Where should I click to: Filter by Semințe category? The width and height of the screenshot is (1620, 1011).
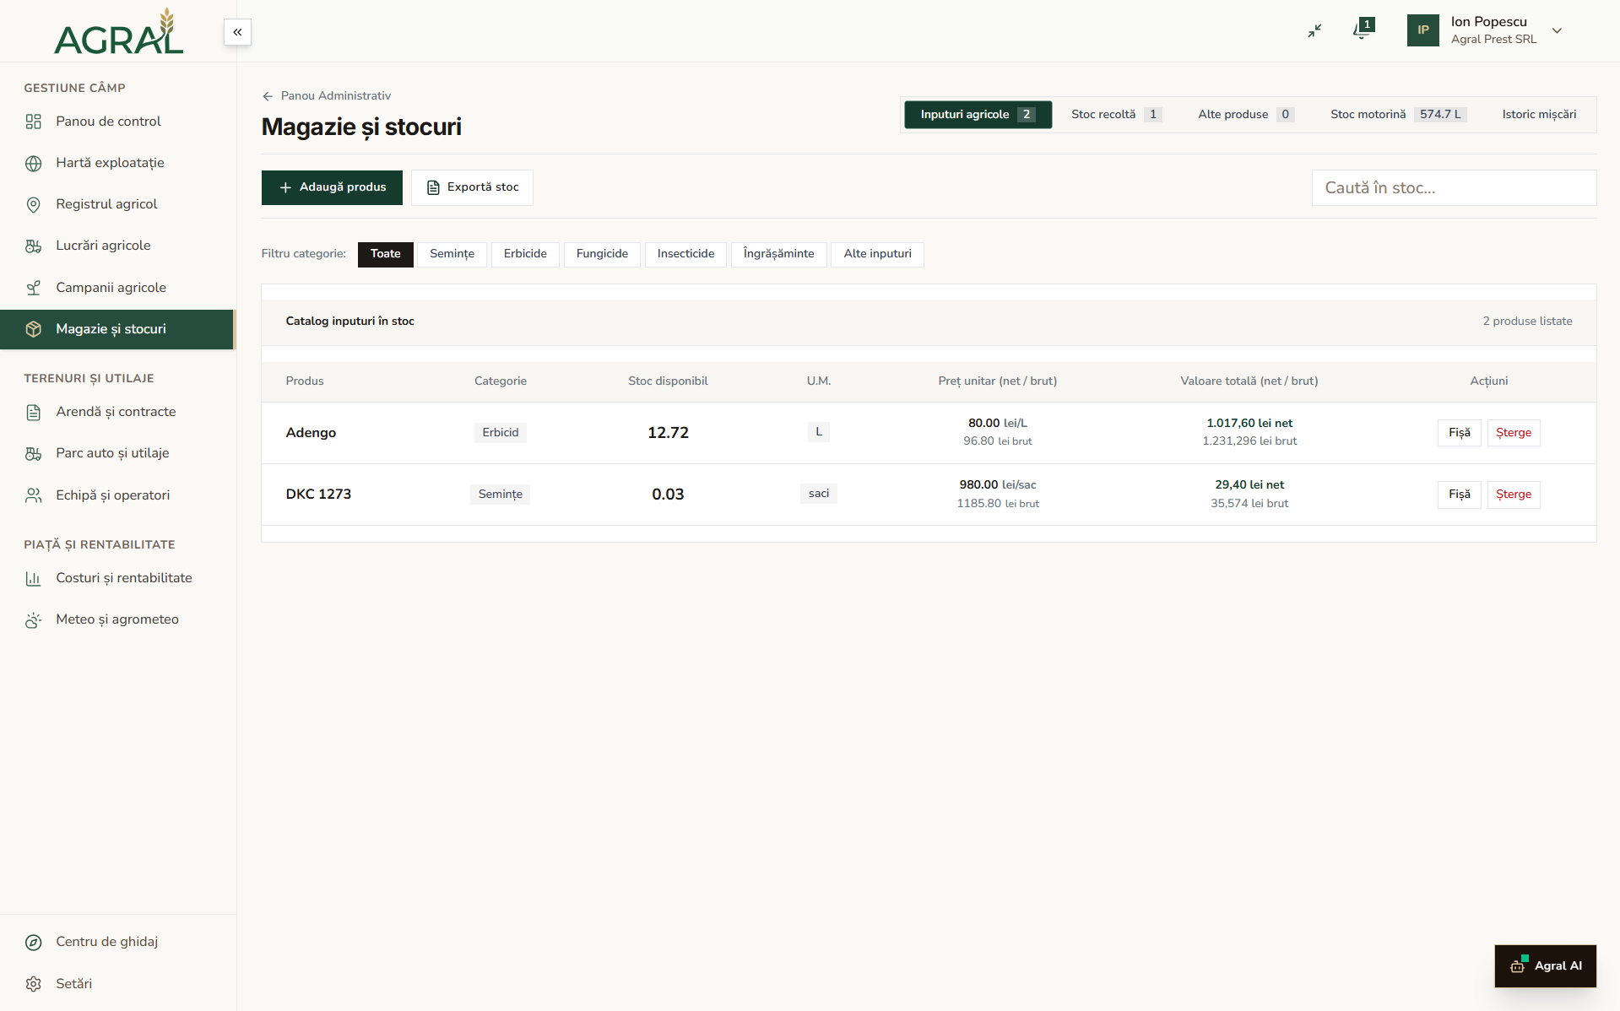pyautogui.click(x=452, y=254)
